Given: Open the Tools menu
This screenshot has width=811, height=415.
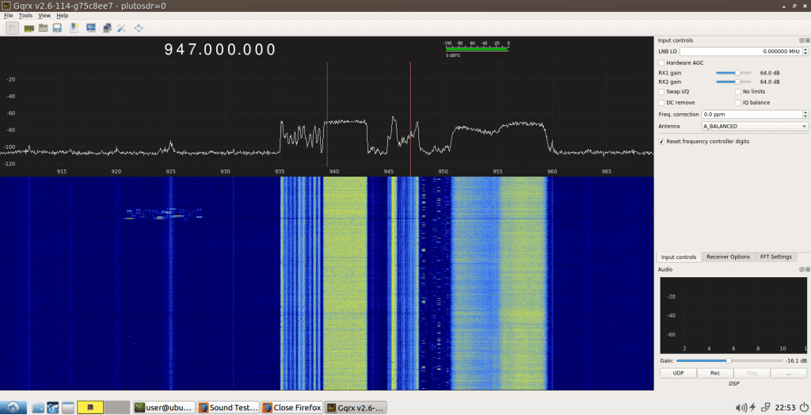Looking at the screenshot, I should pos(26,15).
